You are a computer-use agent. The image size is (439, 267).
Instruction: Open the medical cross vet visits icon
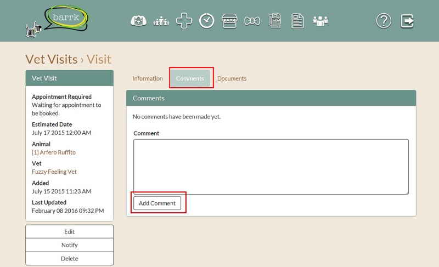click(x=184, y=21)
